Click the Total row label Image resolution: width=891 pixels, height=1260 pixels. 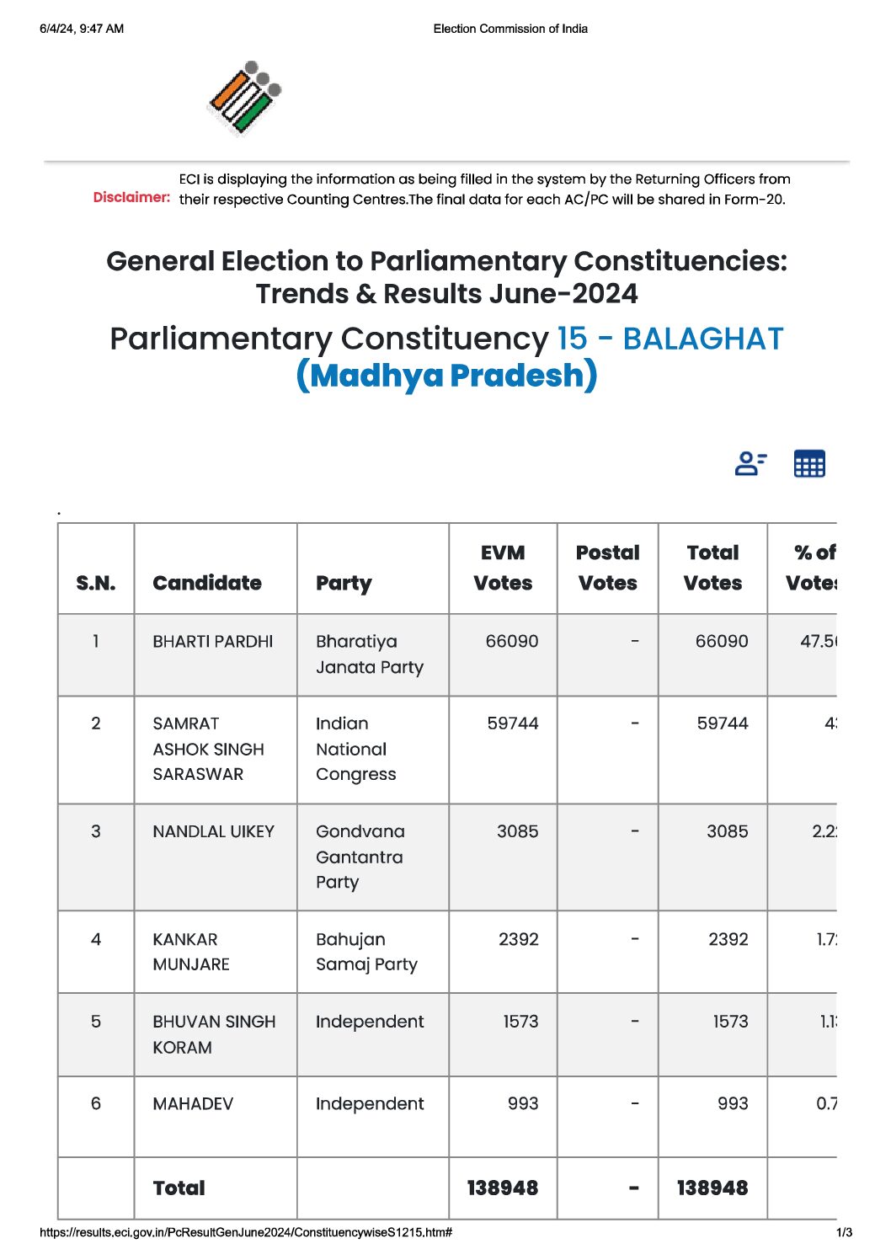[179, 1188]
